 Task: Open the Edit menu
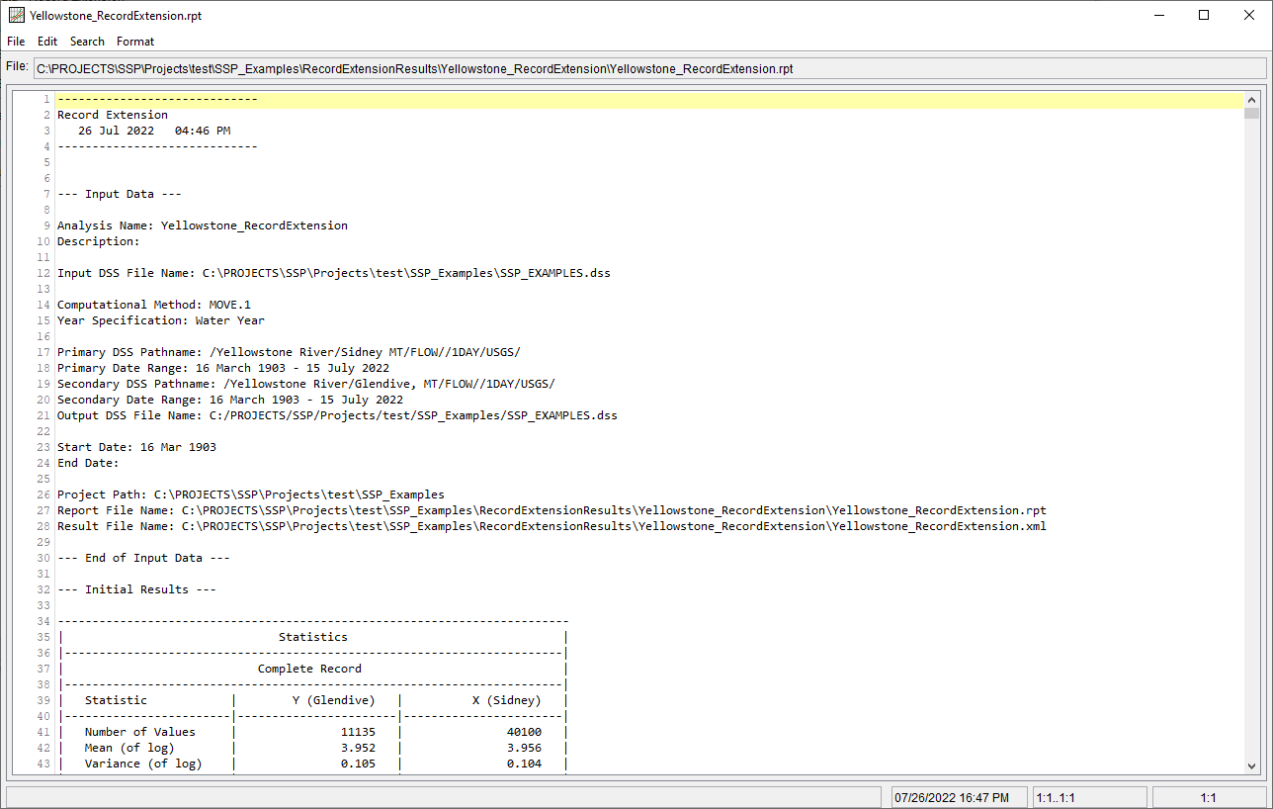click(46, 42)
